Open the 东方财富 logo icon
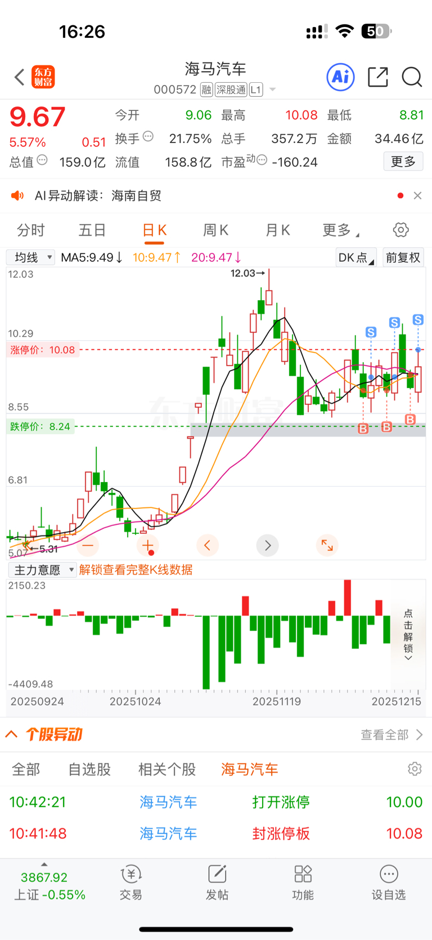Image resolution: width=432 pixels, height=940 pixels. point(43,77)
